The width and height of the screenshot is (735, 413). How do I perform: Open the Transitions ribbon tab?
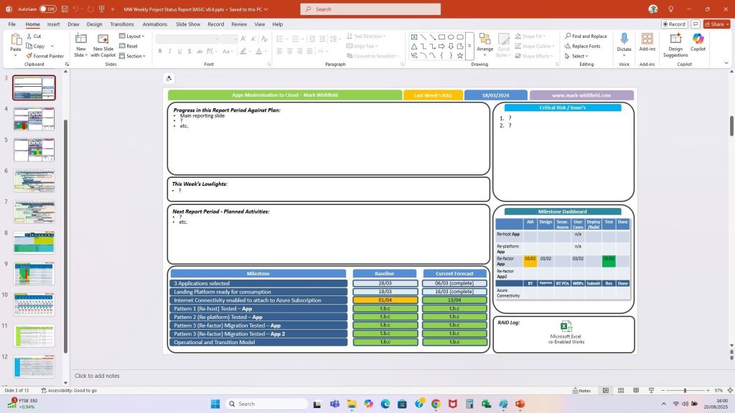[122, 24]
